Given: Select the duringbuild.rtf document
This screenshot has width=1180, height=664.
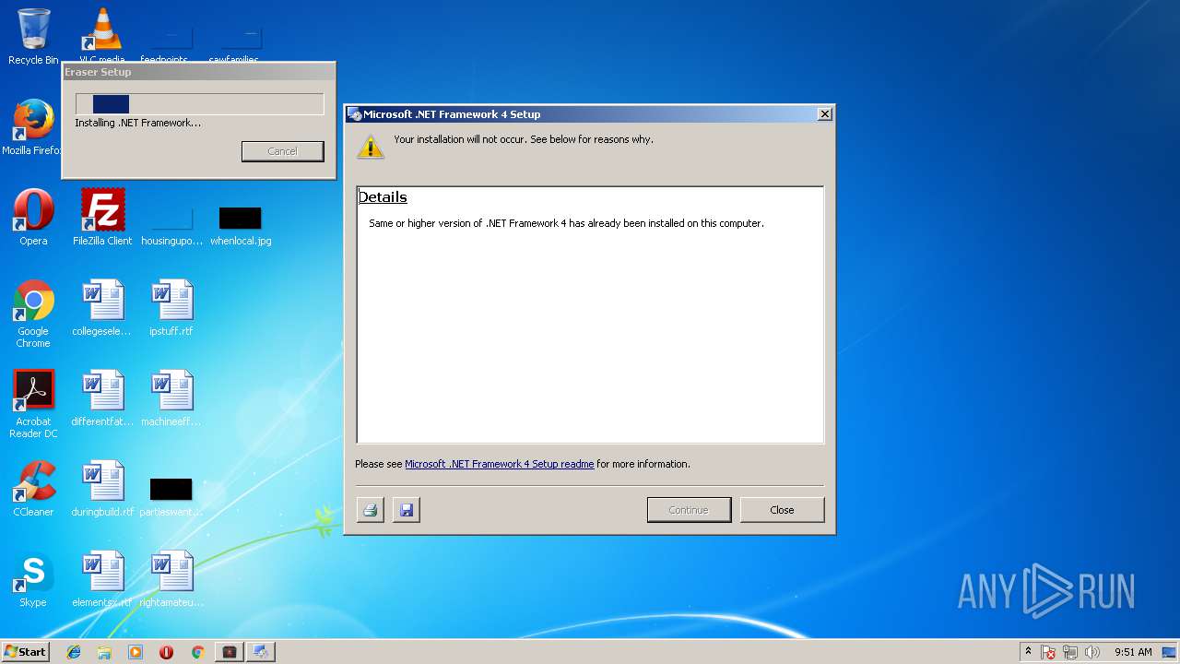Looking at the screenshot, I should click(x=102, y=489).
